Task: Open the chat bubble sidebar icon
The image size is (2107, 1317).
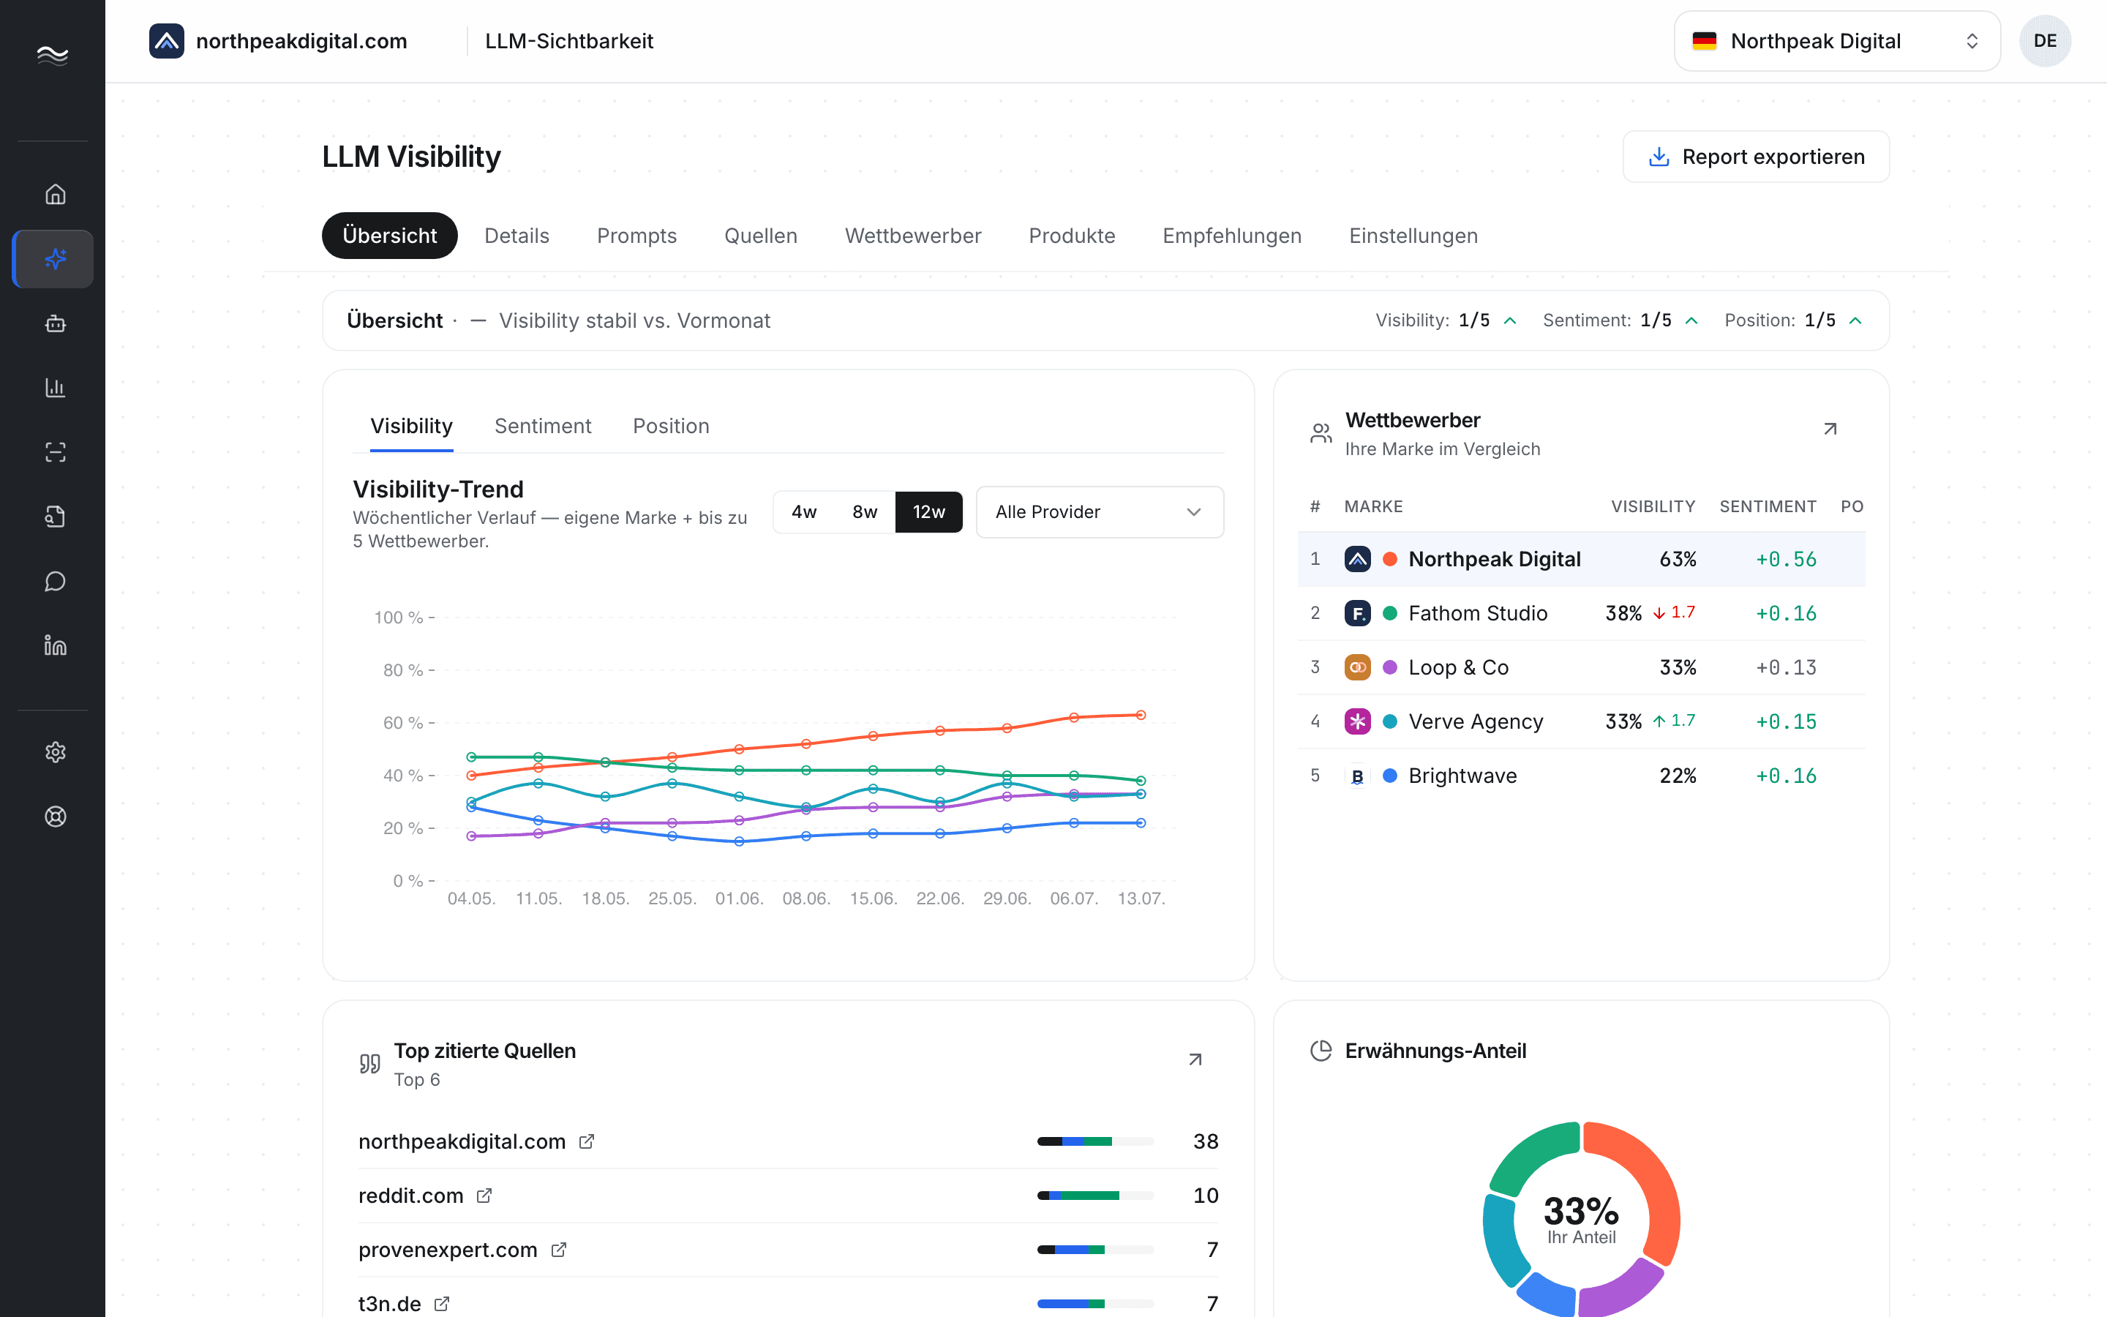Action: tap(55, 581)
